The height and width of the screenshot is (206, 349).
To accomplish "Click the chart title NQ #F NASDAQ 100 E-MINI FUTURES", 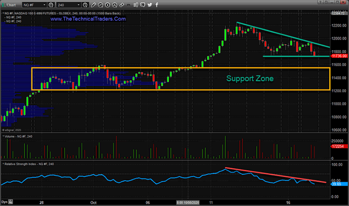I will 62,14.
